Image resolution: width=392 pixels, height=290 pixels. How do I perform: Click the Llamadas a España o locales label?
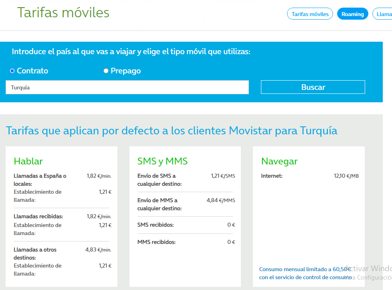[40, 180]
